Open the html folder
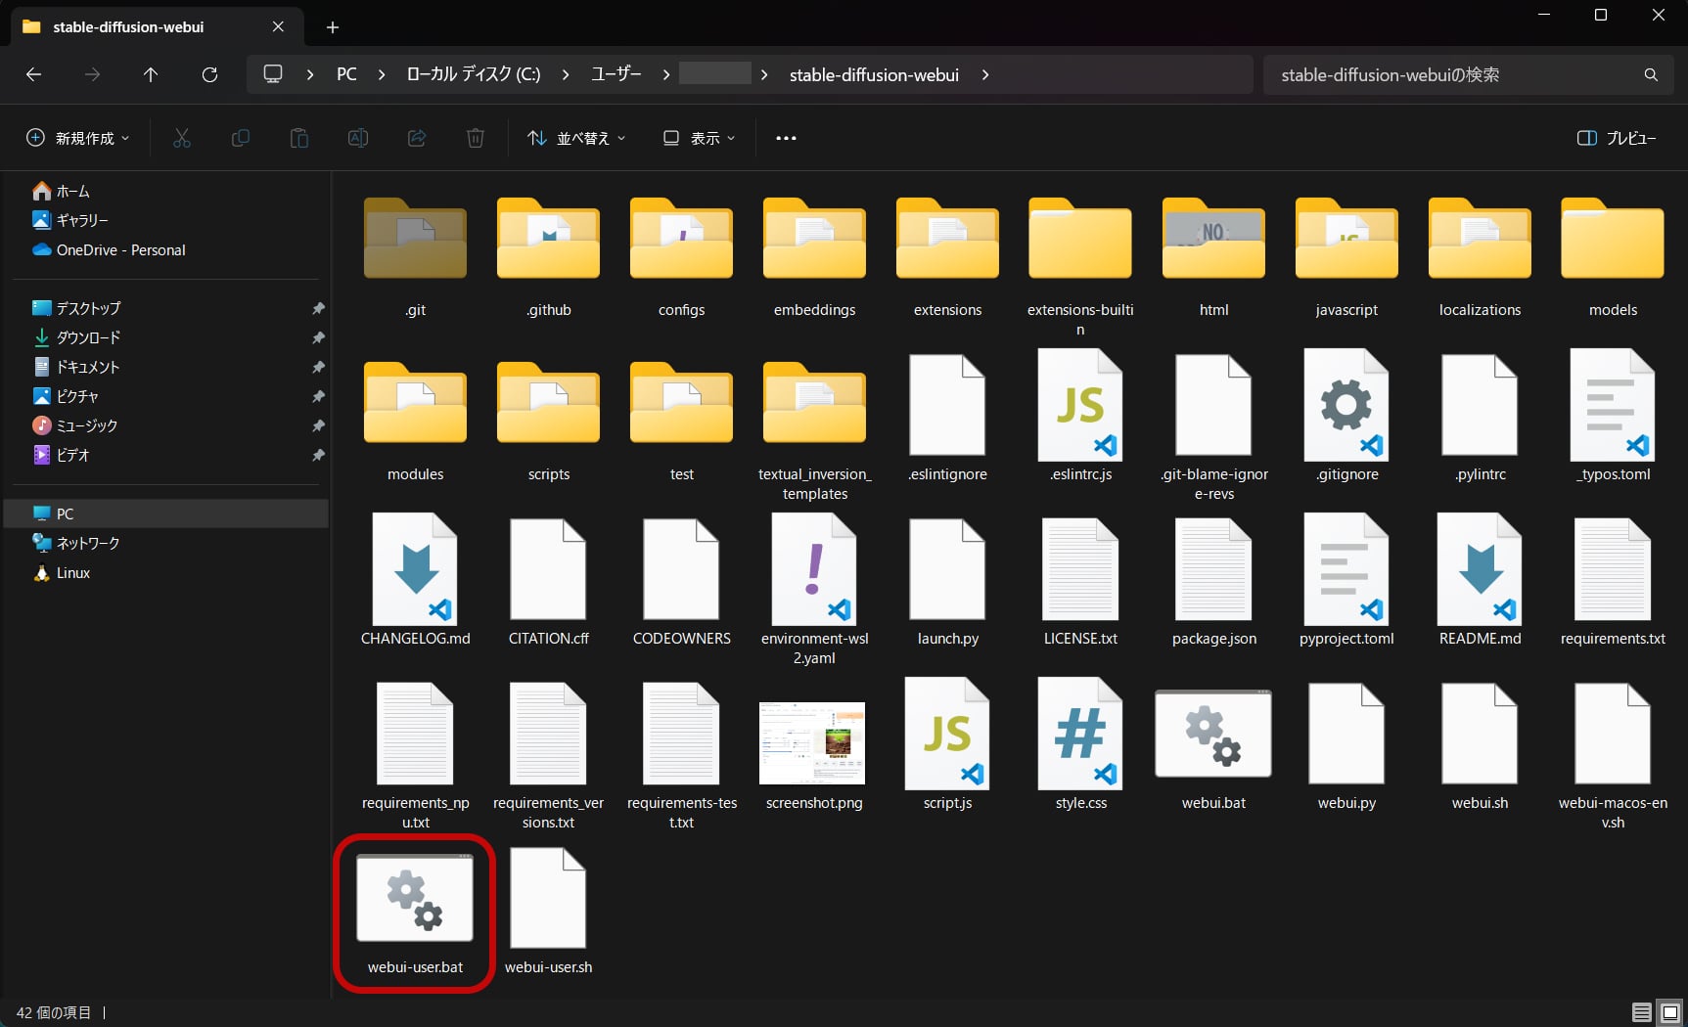The width and height of the screenshot is (1688, 1027). [1213, 256]
